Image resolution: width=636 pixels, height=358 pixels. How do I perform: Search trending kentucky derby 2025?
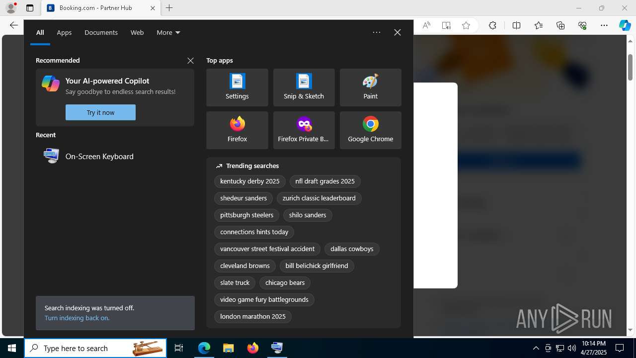pos(250,181)
